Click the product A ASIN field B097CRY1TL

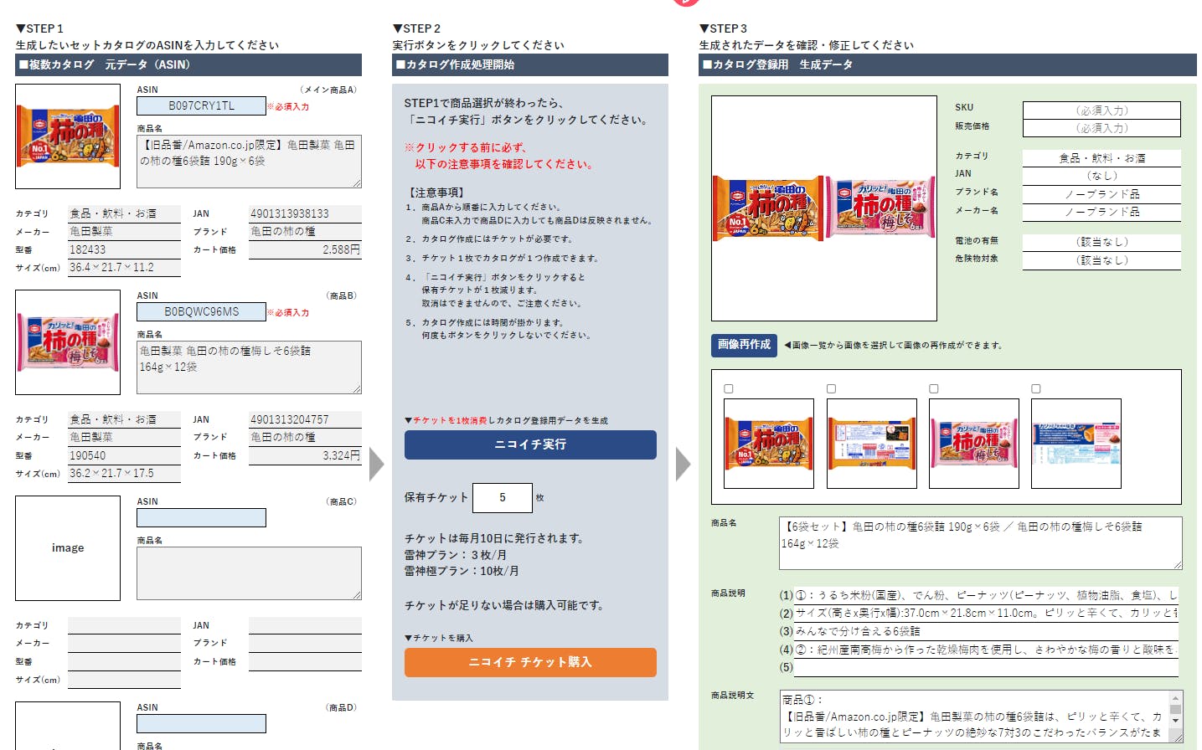[201, 106]
